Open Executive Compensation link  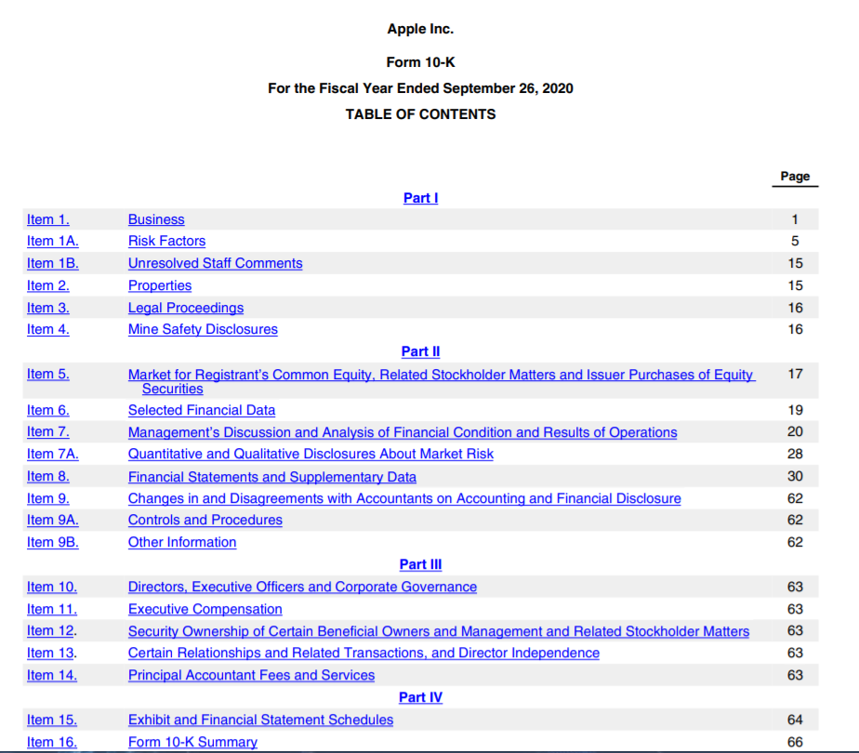tap(205, 609)
